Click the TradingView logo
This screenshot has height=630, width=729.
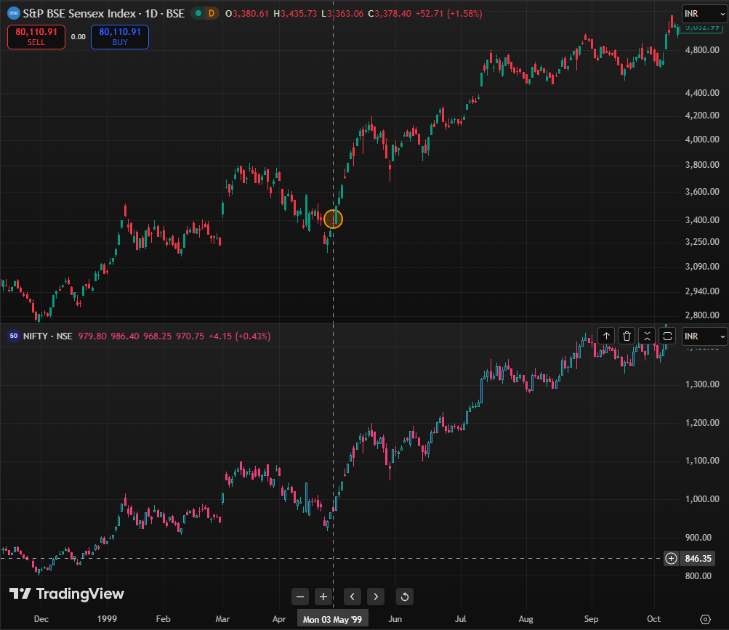pyautogui.click(x=67, y=594)
